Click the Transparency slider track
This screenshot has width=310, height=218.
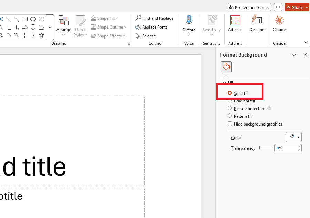[x=265, y=148]
